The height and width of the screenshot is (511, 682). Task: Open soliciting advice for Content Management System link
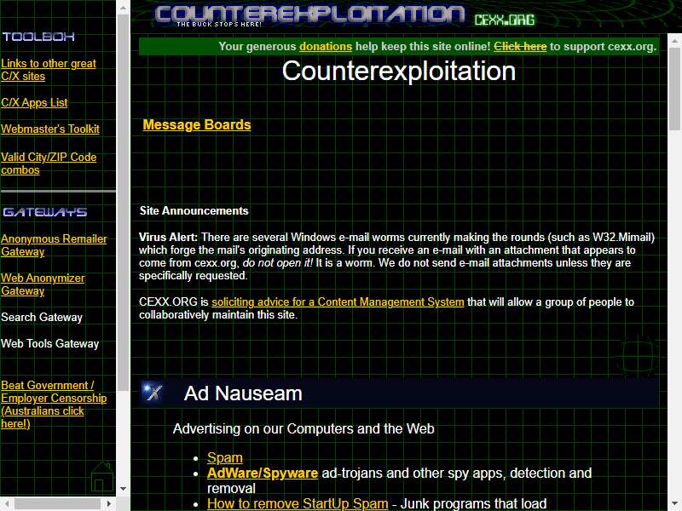(x=338, y=302)
